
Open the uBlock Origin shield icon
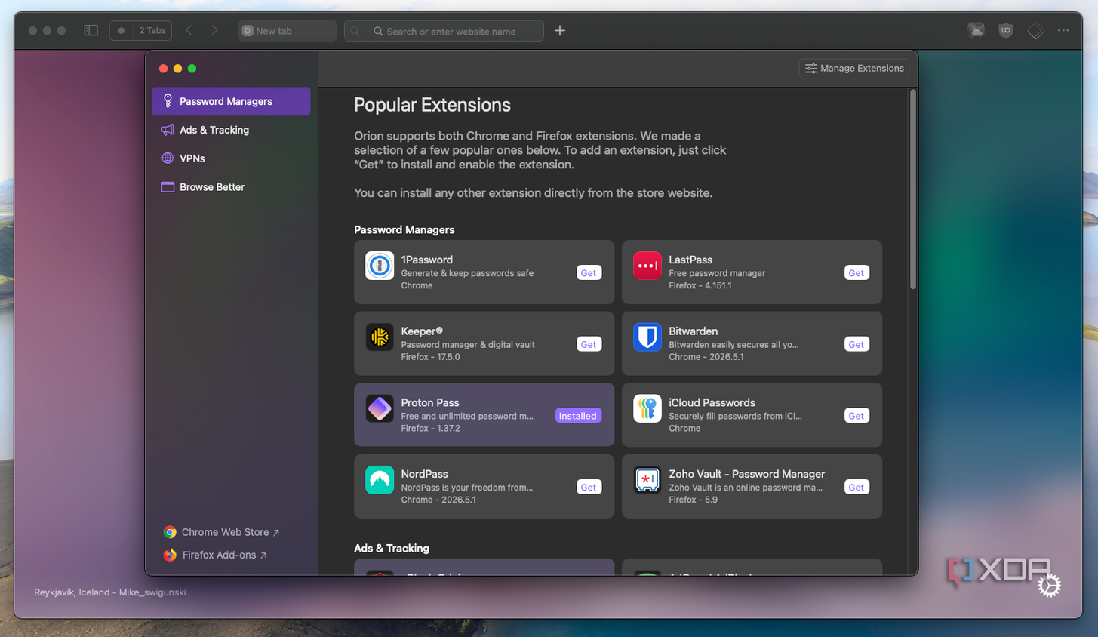pyautogui.click(x=1005, y=31)
